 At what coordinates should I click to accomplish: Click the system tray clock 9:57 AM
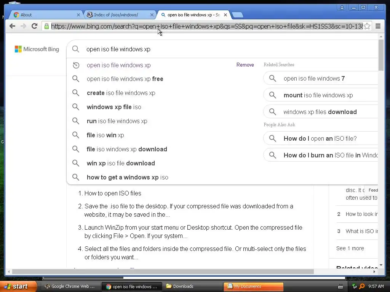[376, 286]
